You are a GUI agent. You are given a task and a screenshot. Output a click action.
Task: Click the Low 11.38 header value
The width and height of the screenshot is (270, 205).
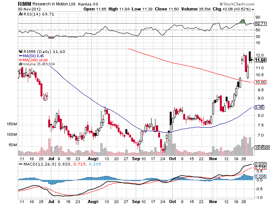[142, 9]
